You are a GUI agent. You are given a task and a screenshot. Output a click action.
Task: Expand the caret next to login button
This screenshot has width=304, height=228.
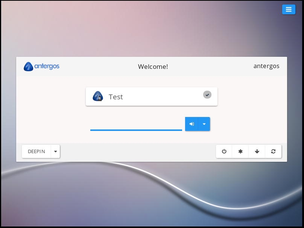click(x=204, y=124)
